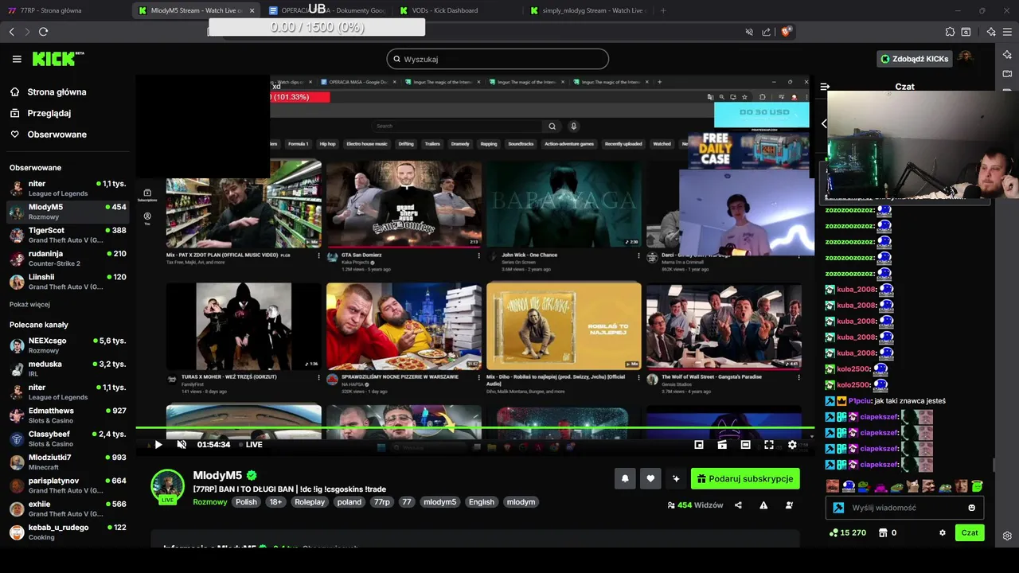Image resolution: width=1019 pixels, height=573 pixels.
Task: Click Zdobądź KICKs button
Action: (914, 59)
